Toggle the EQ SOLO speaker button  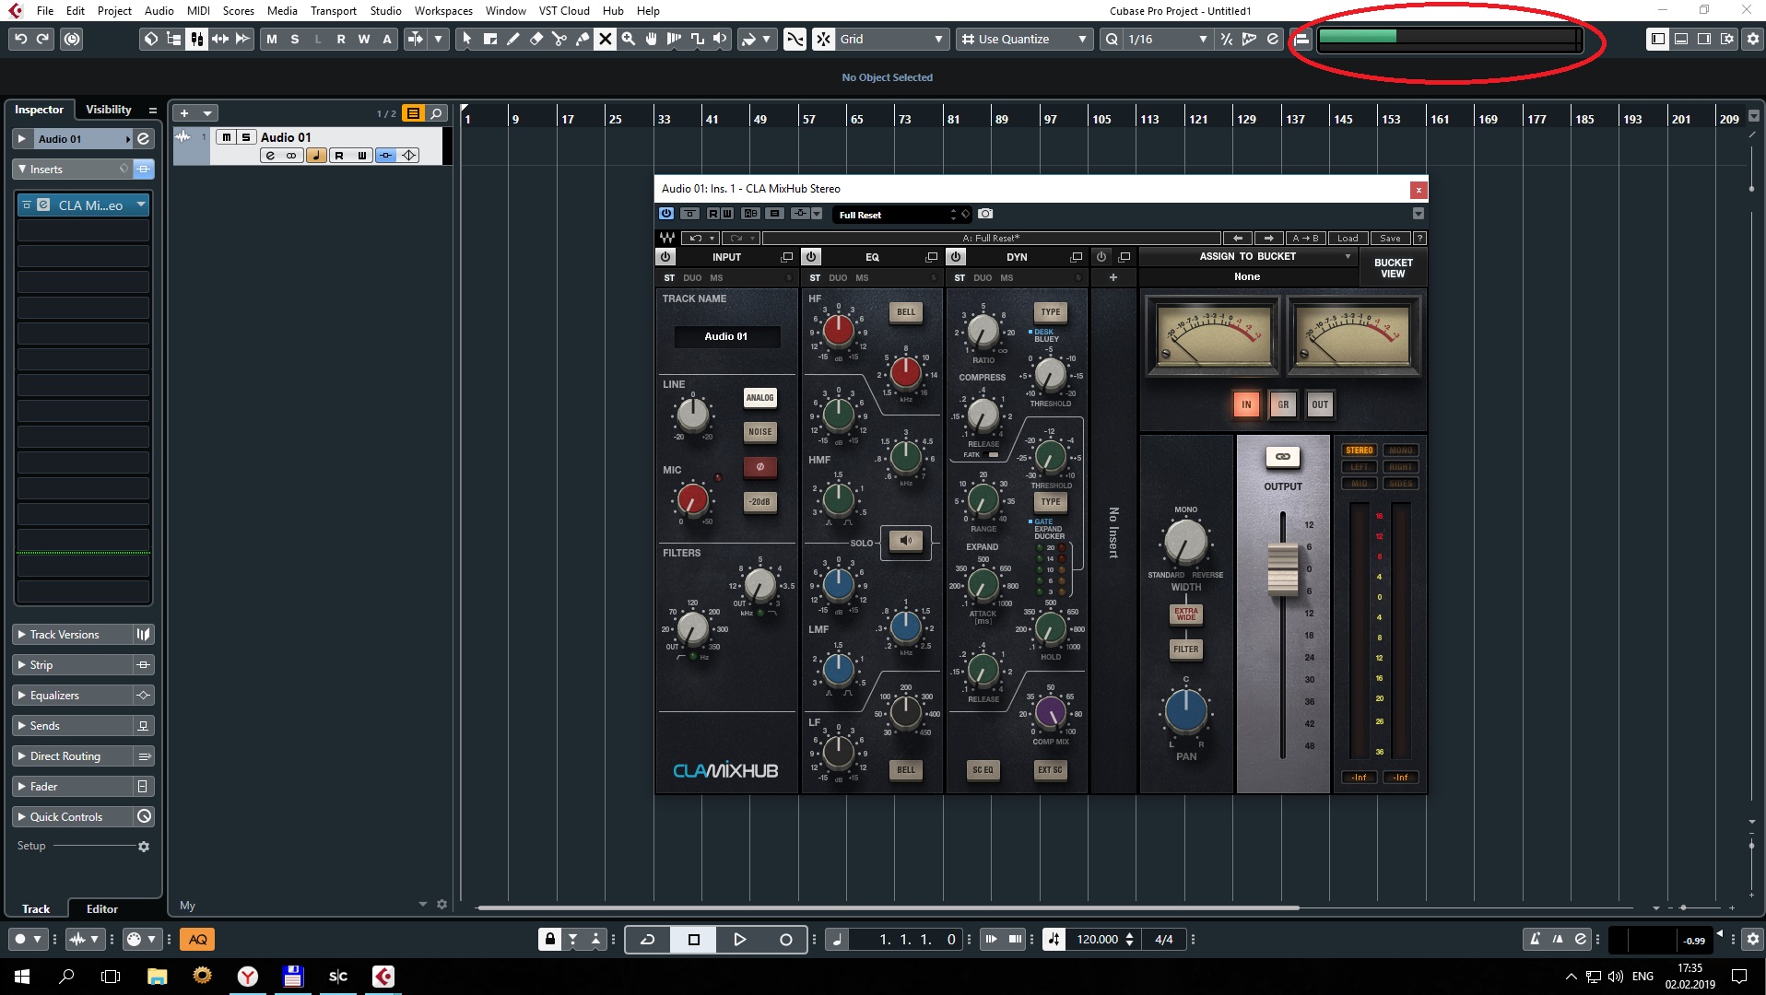click(905, 542)
